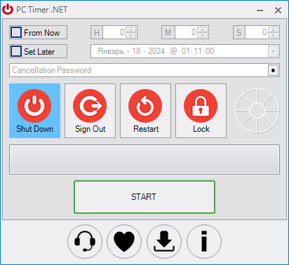Screen dimensions: 289x265
Task: Click inside the seconds input field
Action: tap(257, 32)
